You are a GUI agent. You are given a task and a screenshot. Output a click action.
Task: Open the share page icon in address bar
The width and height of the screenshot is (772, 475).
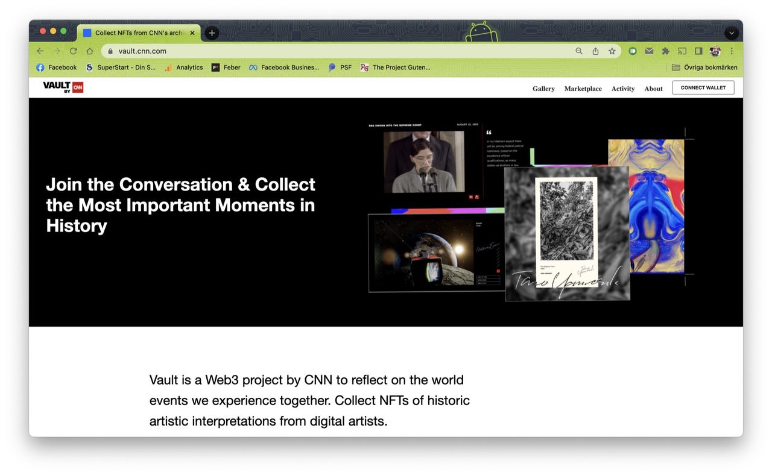click(595, 51)
